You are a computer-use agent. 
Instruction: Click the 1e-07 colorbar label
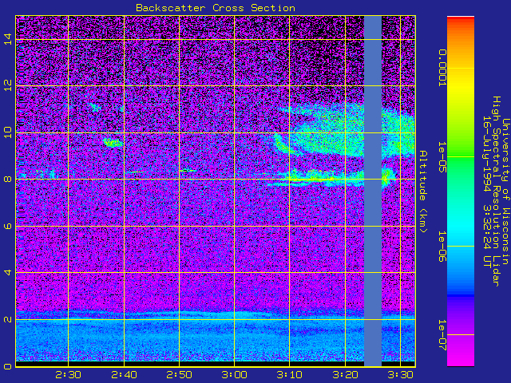(x=442, y=335)
